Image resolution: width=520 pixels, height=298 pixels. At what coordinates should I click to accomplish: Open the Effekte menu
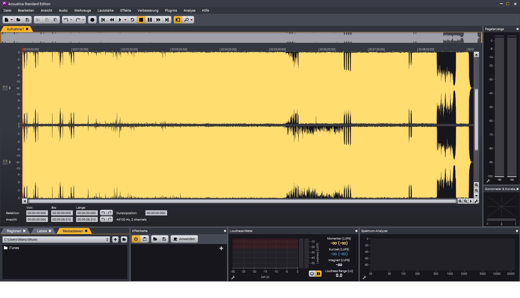point(125,11)
